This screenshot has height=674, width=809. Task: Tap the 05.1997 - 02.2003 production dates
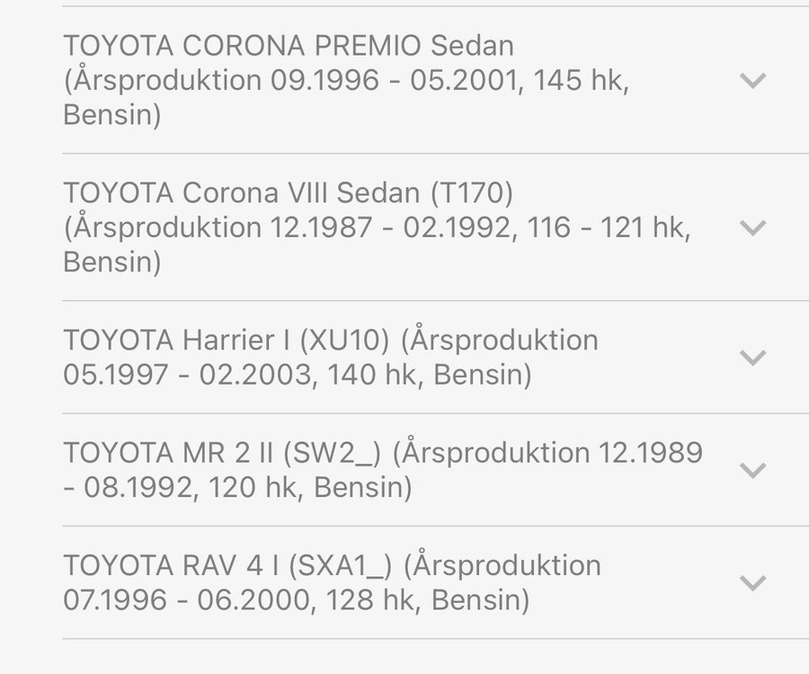pyautogui.click(x=180, y=375)
